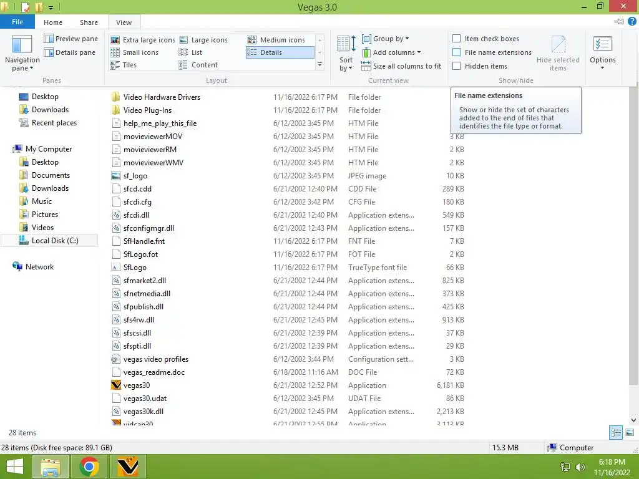Click the volume speaker tray icon

[580, 467]
